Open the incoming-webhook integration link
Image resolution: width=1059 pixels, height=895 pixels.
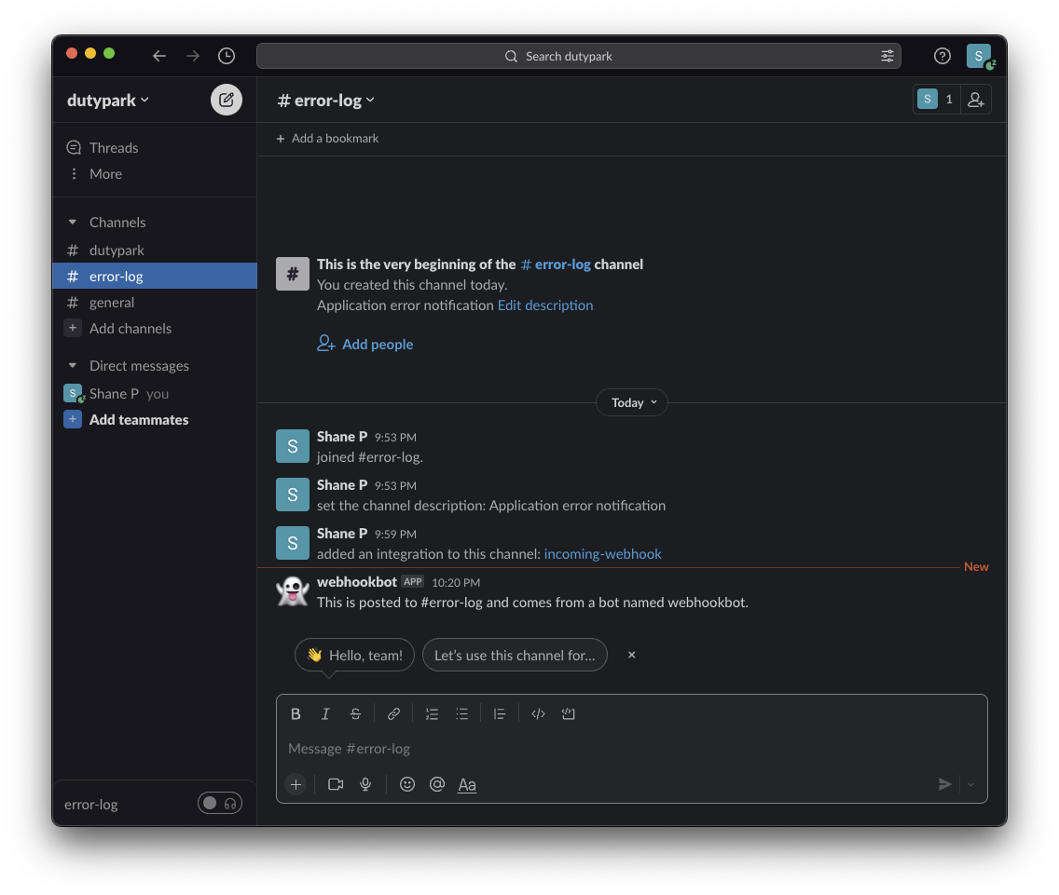[x=602, y=554]
